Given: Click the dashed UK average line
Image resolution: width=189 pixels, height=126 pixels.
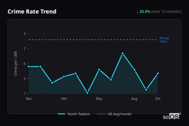Looking at the screenshot, I should [92, 40].
